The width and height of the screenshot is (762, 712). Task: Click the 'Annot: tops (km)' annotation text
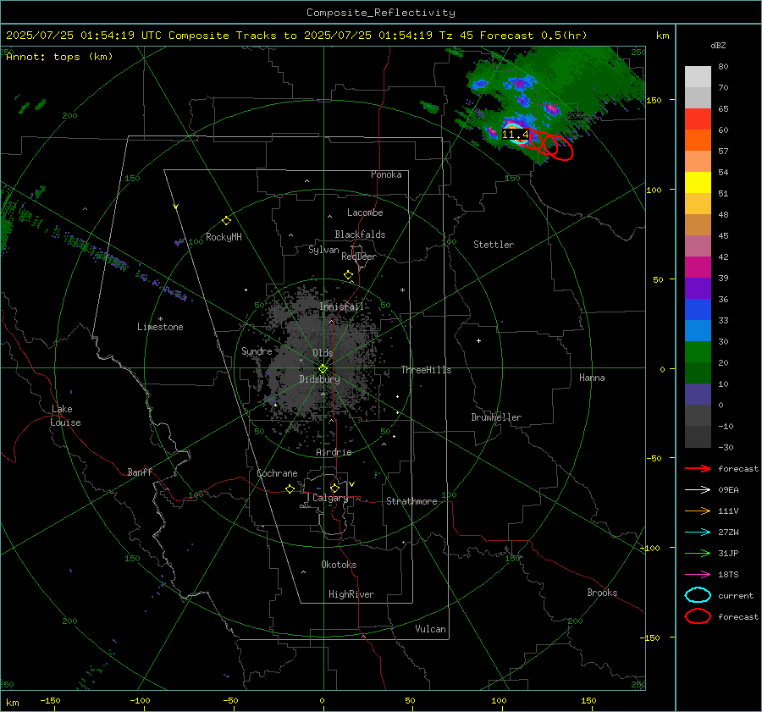pyautogui.click(x=59, y=57)
